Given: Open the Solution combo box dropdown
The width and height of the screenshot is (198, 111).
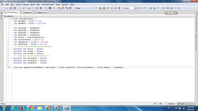Looking at the screenshot, I should pos(135,8).
